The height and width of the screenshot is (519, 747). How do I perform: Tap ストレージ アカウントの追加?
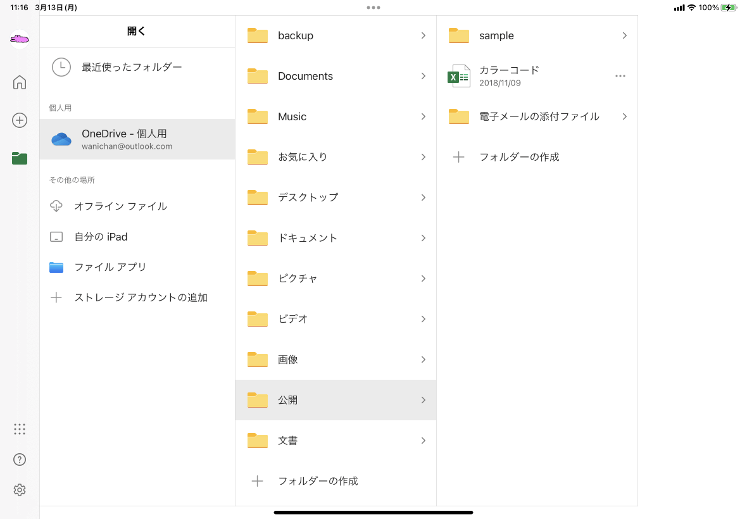coord(141,297)
